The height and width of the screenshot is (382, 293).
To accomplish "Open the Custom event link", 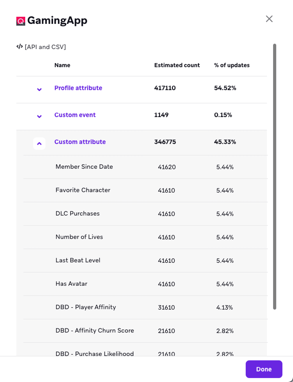I will point(75,115).
